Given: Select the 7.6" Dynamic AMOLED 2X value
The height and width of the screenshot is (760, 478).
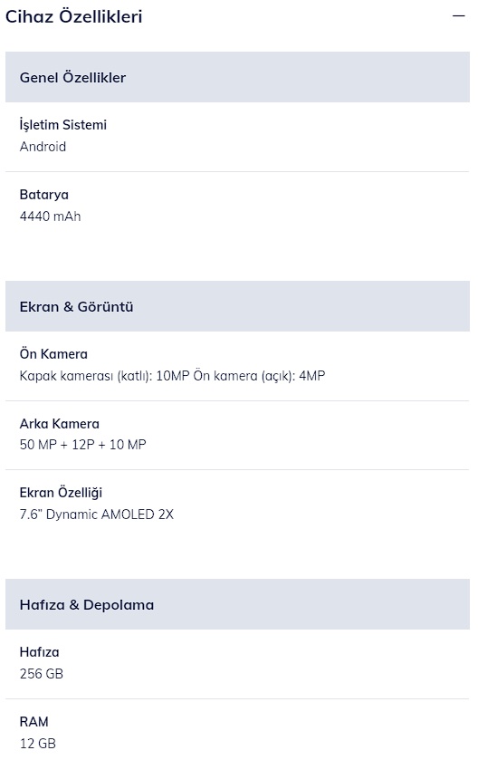Looking at the screenshot, I should 96,515.
